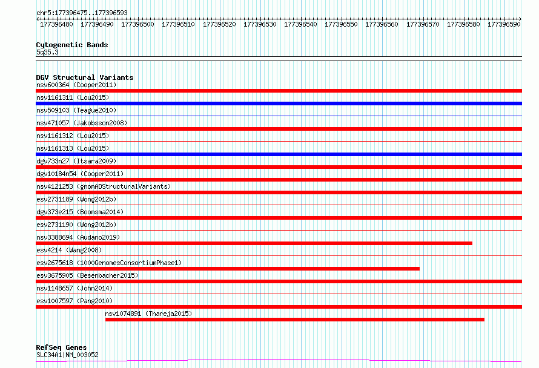
Task: Click esv2675618 (1000GenomesConsortiumPhase1) label
Action: pos(109,263)
